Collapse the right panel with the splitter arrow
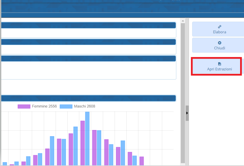The image size is (244, 166). tap(187, 113)
